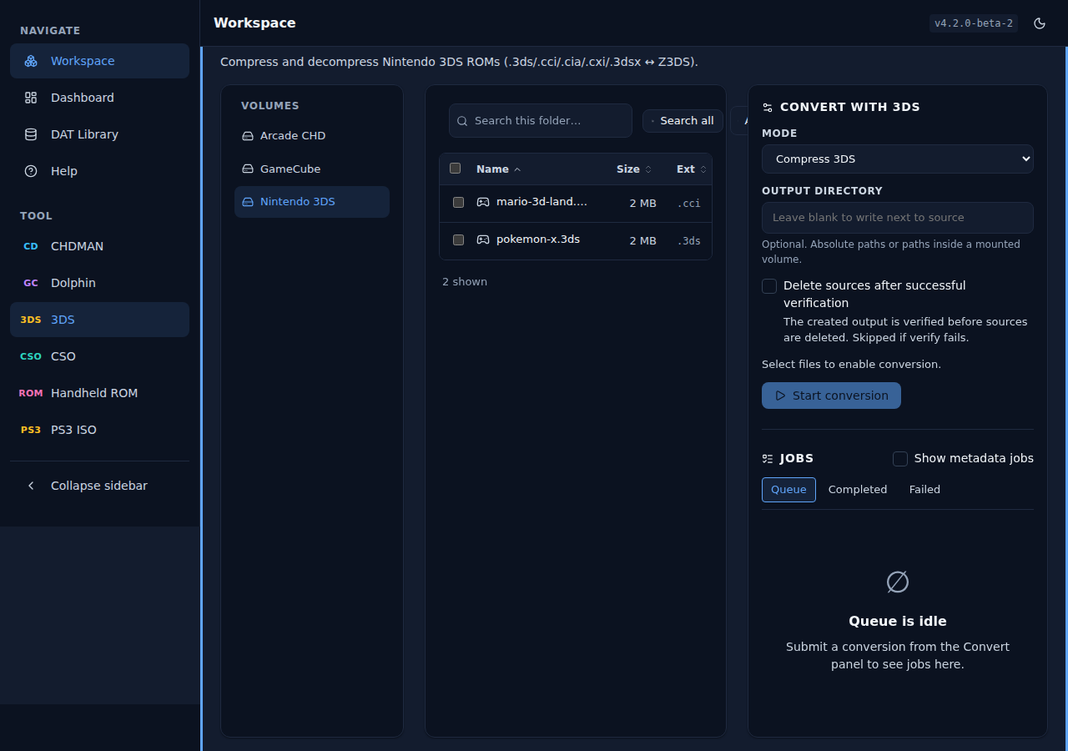Viewport: 1068px width, 751px height.
Task: Sort files by Name column
Action: [498, 169]
